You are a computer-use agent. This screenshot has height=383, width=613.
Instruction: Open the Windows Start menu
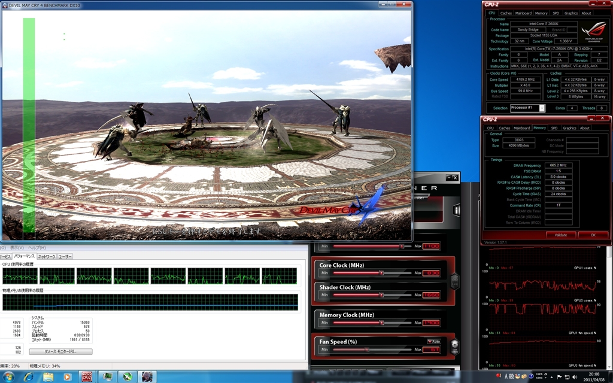click(8, 377)
